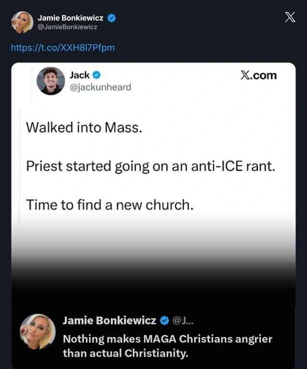Click verified badge in bottom Jamie Bonkiewicz reply
This screenshot has height=369, width=307.
(165, 320)
